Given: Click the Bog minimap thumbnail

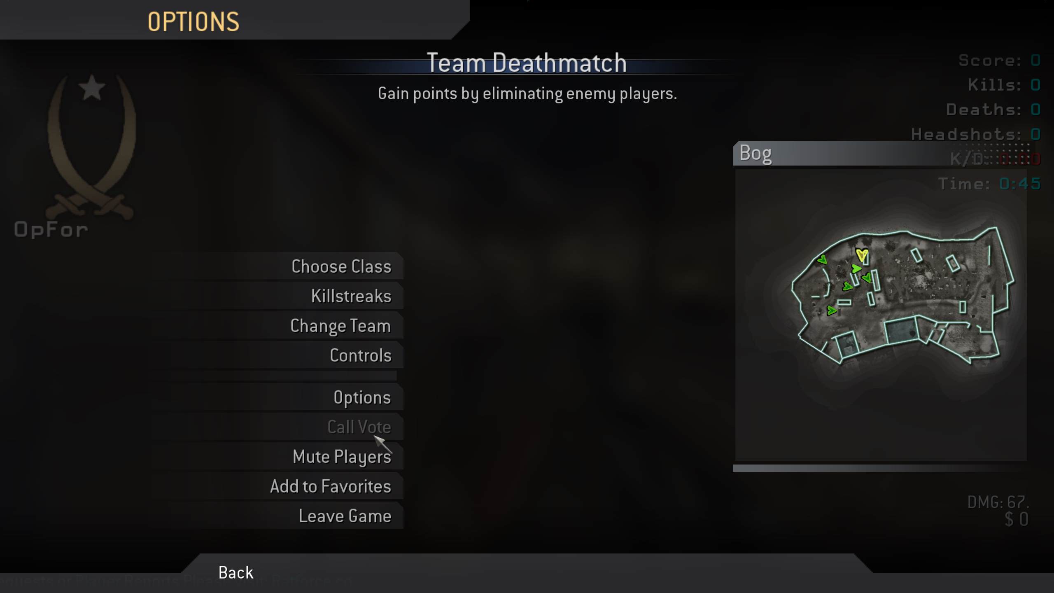Looking at the screenshot, I should pyautogui.click(x=881, y=315).
